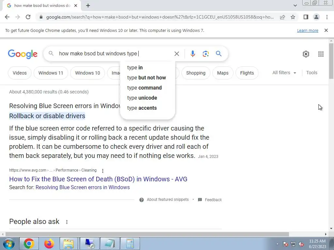Open the search Tools button
The image size is (334, 250).
point(311,73)
